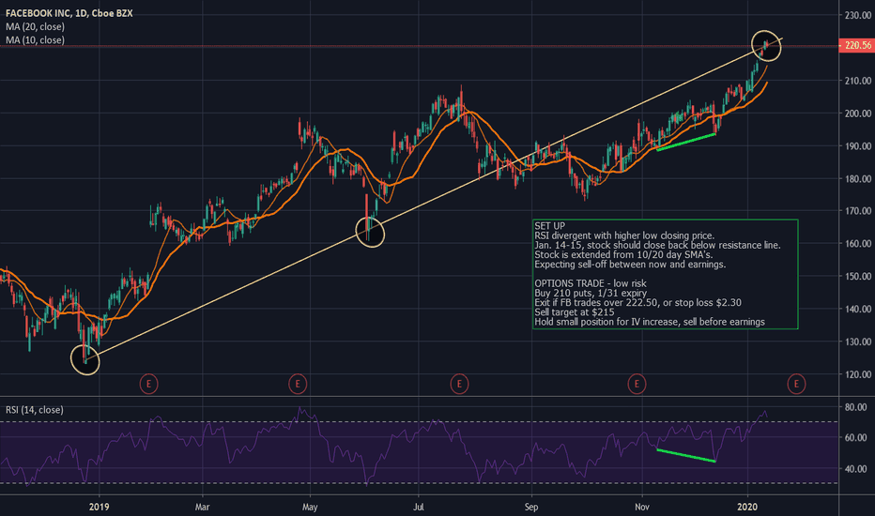Click the 200.00 price axis label
875x516 pixels.
858,114
